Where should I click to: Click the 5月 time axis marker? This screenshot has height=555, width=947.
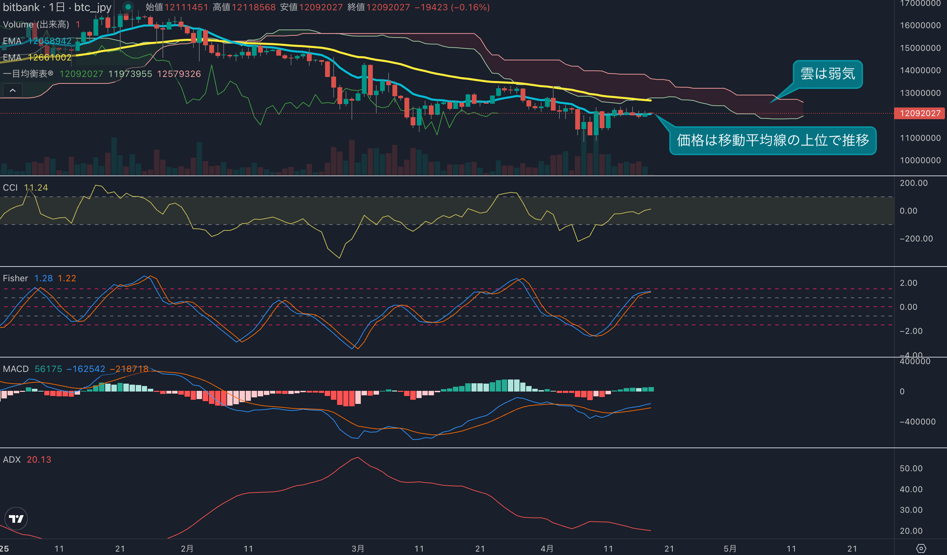(730, 548)
